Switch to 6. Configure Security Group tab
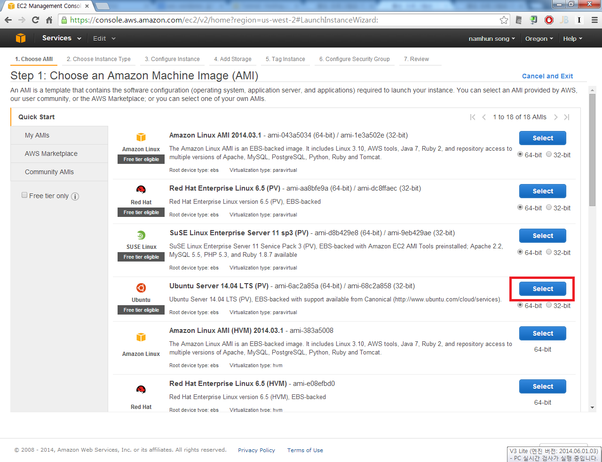The image size is (602, 462). [x=355, y=59]
